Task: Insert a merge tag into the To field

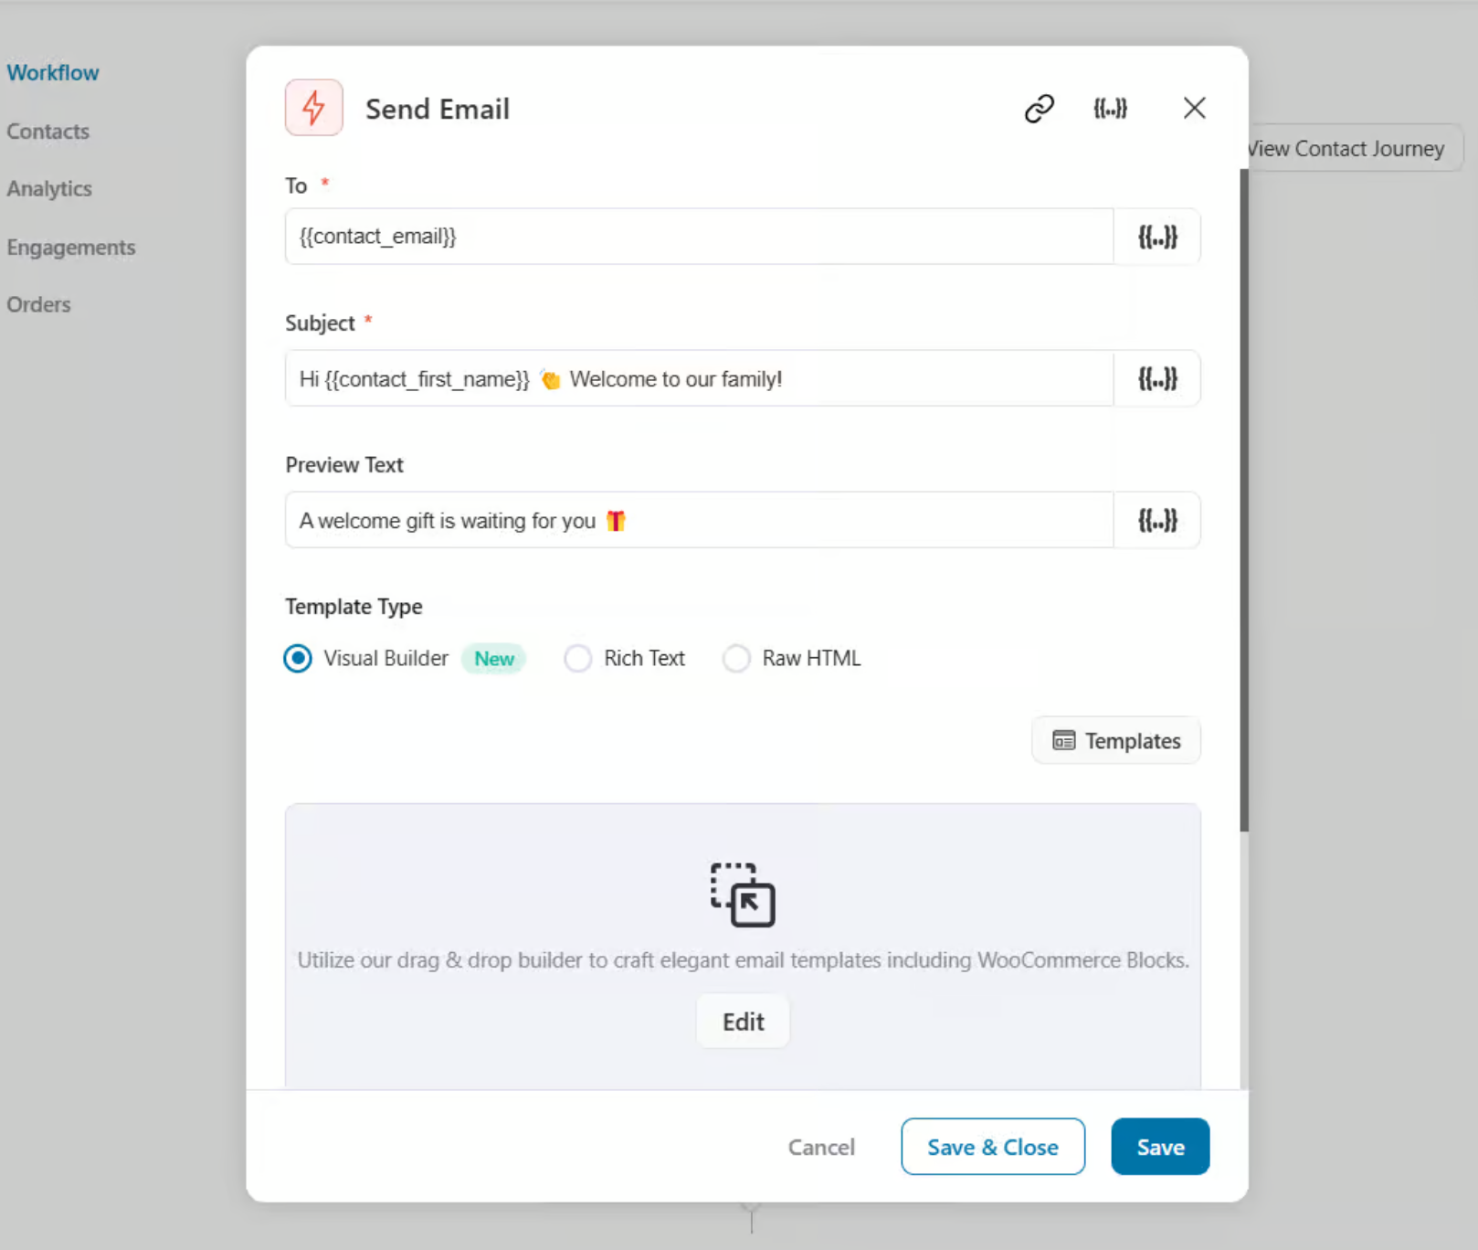Action: (x=1157, y=237)
